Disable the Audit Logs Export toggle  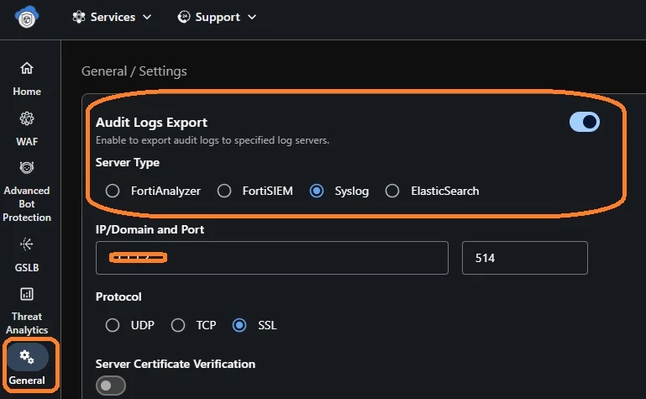point(584,122)
